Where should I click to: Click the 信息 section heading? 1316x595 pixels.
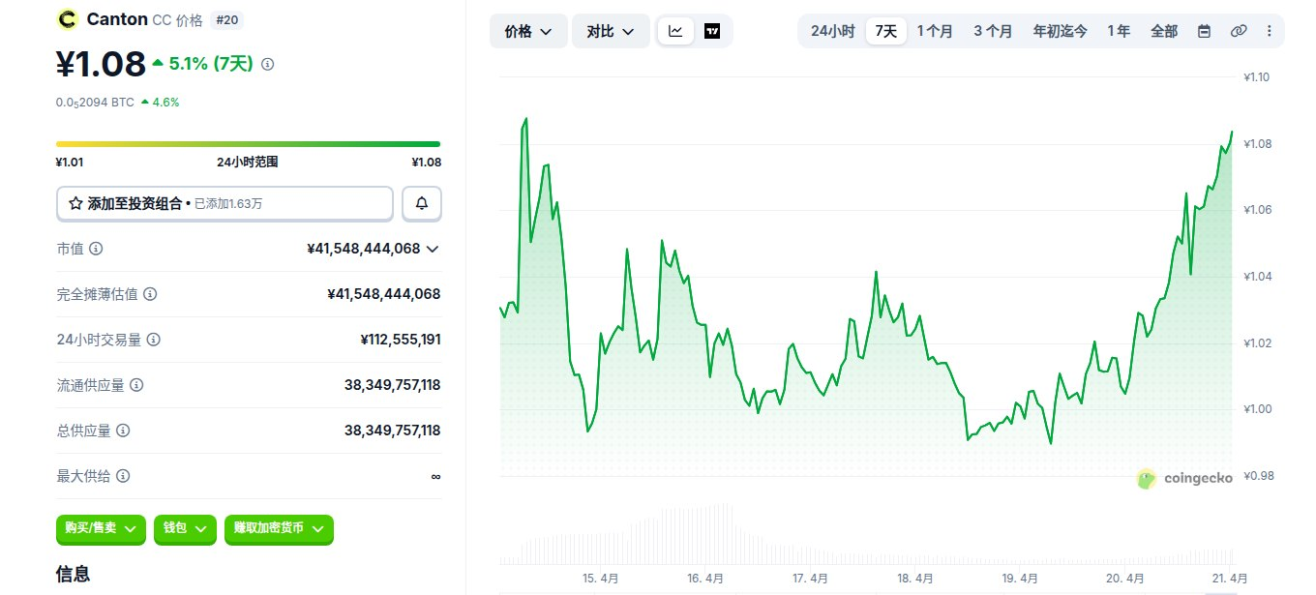pos(73,574)
